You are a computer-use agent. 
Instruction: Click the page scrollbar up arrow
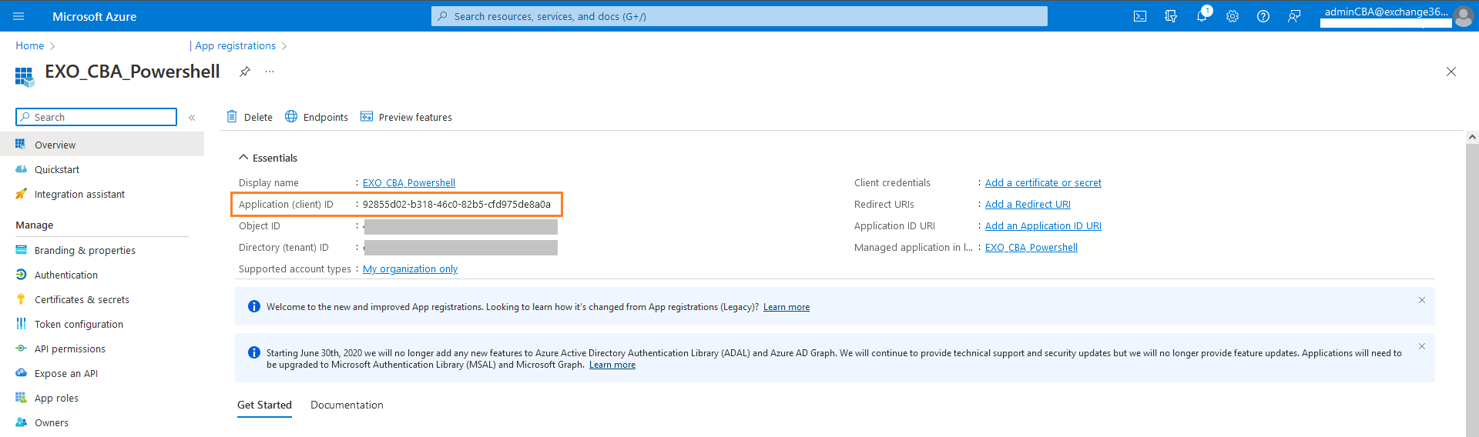coord(1472,137)
